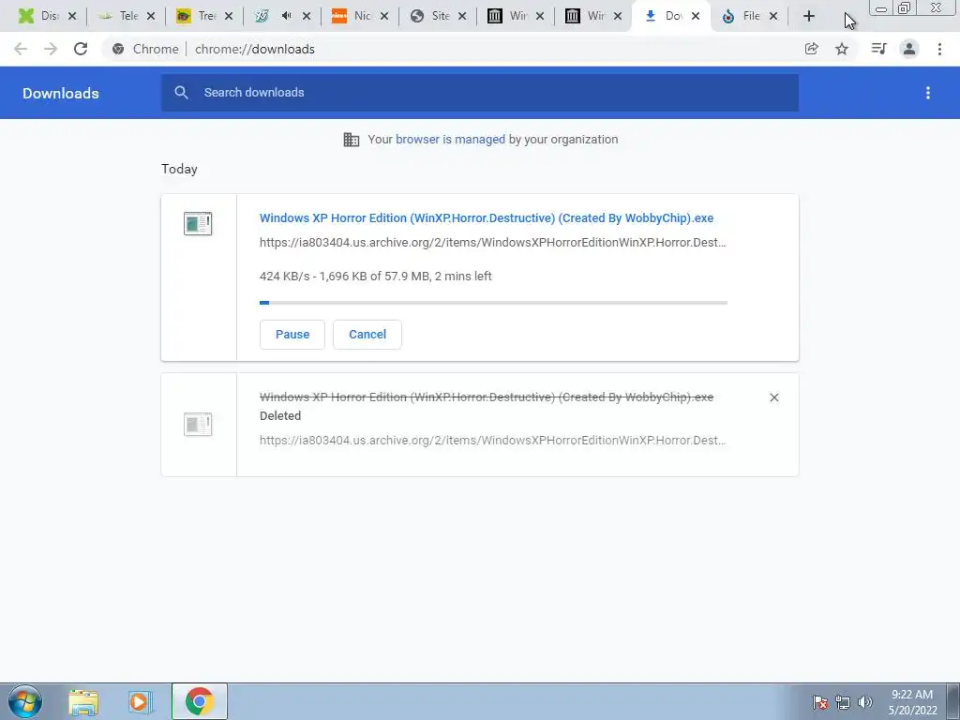The height and width of the screenshot is (720, 960).
Task: Open the Chrome profile avatar
Action: 909,49
